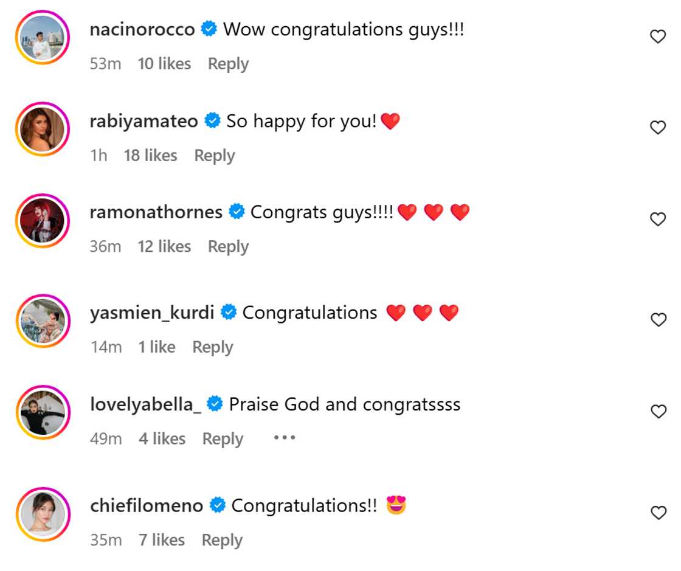The height and width of the screenshot is (571, 681).
Task: Like nacinorocco's comment with the heart
Action: (658, 37)
